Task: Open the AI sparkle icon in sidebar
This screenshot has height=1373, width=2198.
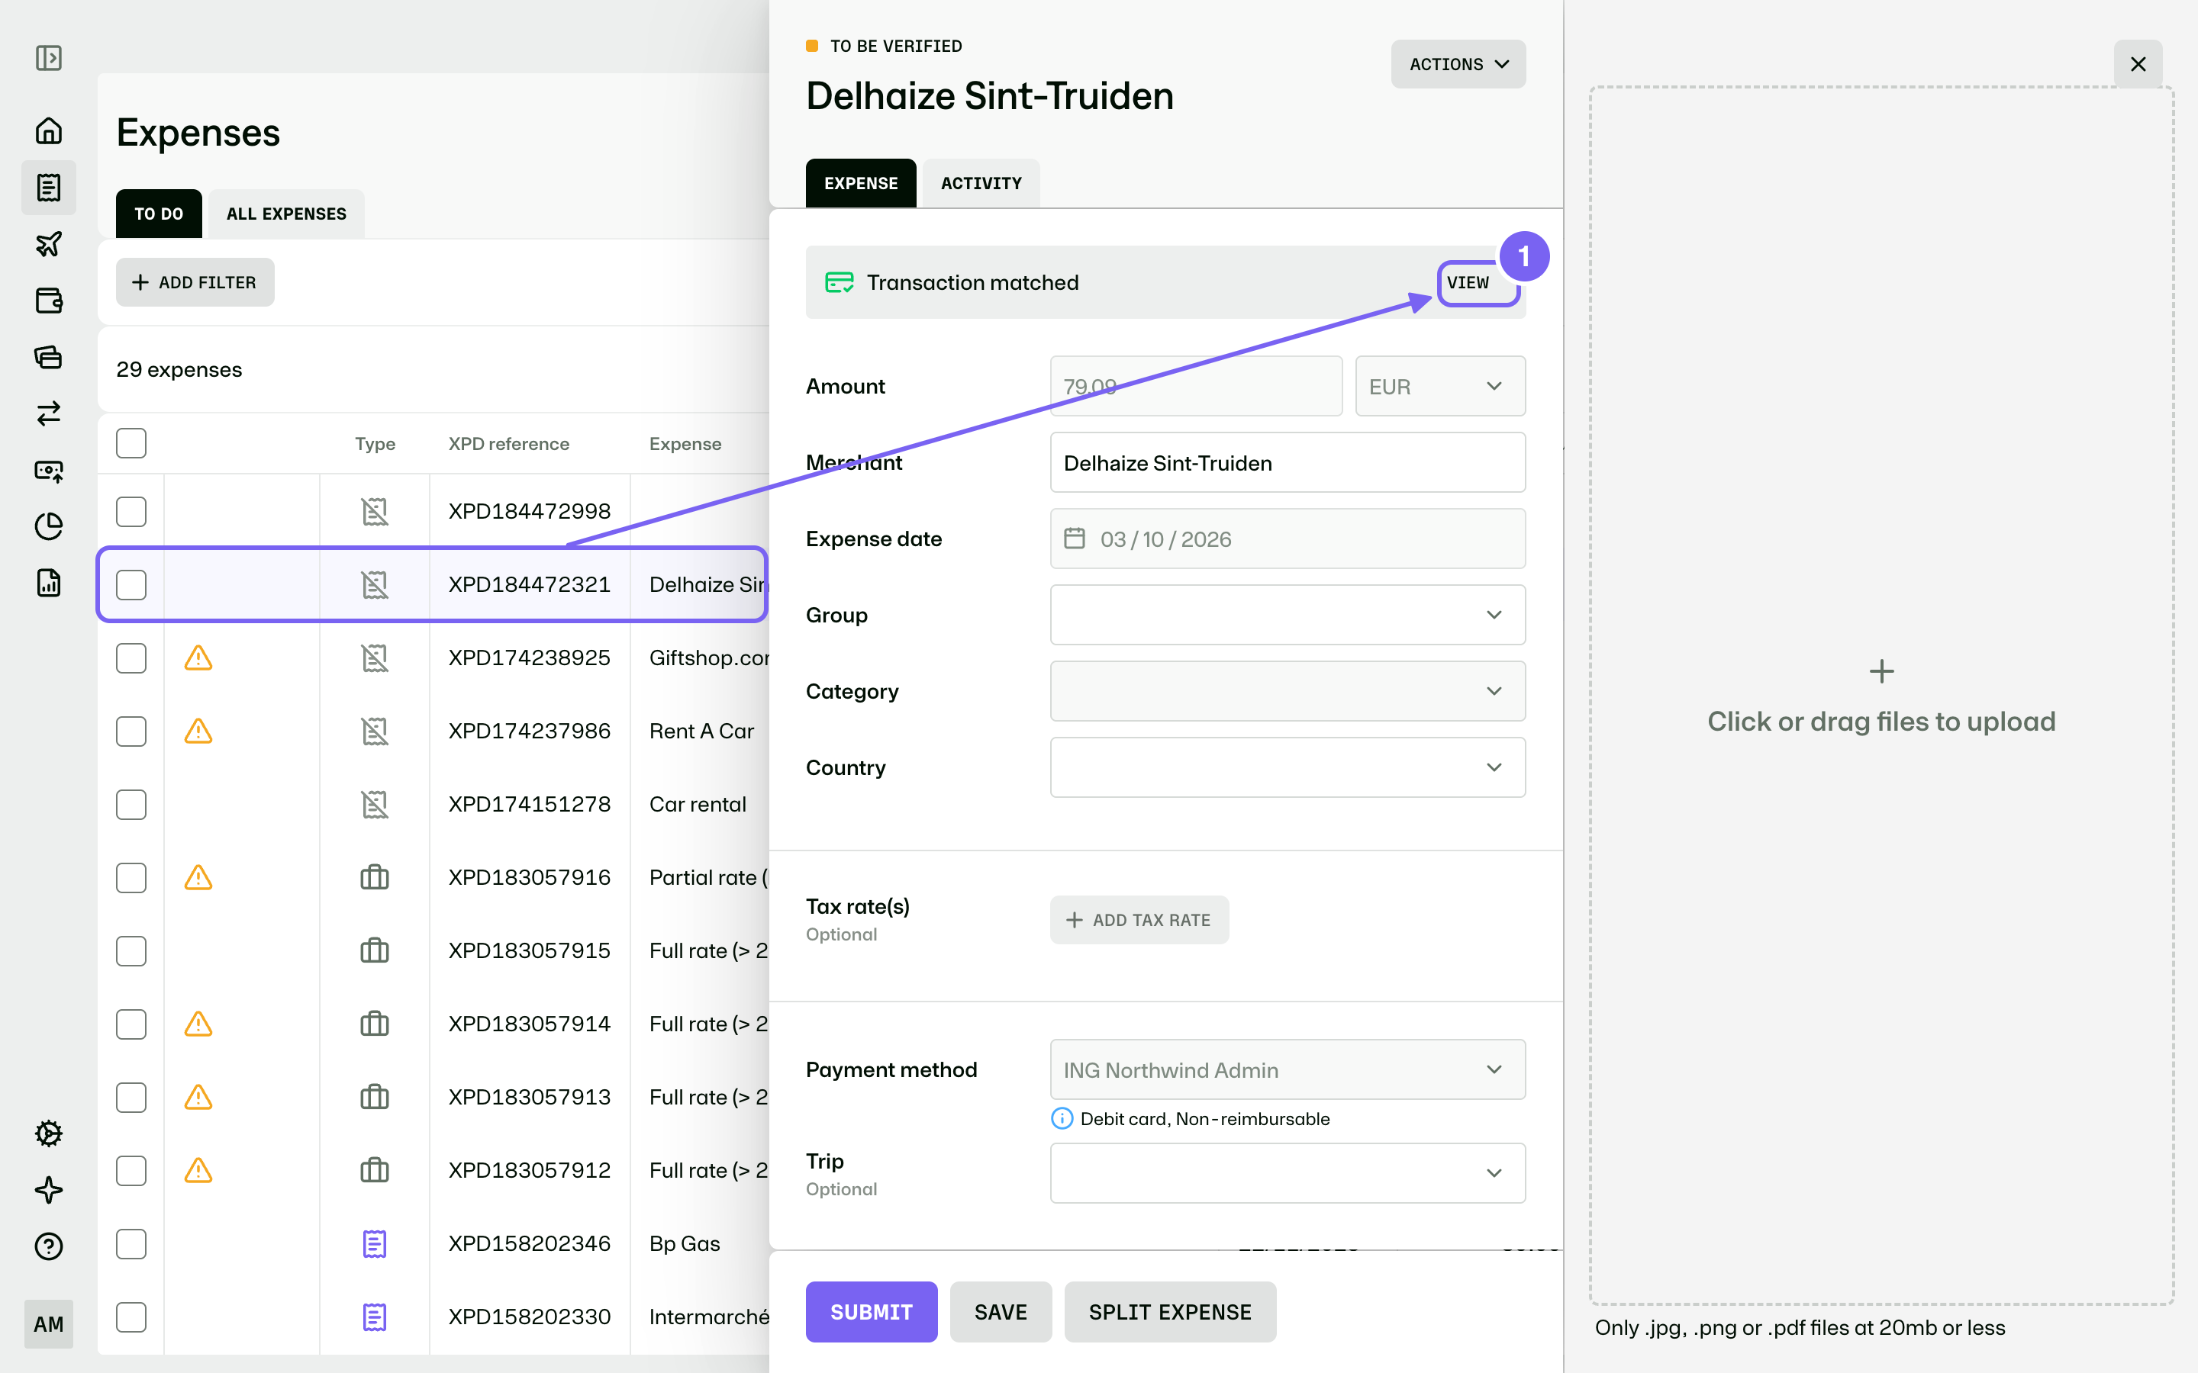Action: (x=48, y=1190)
